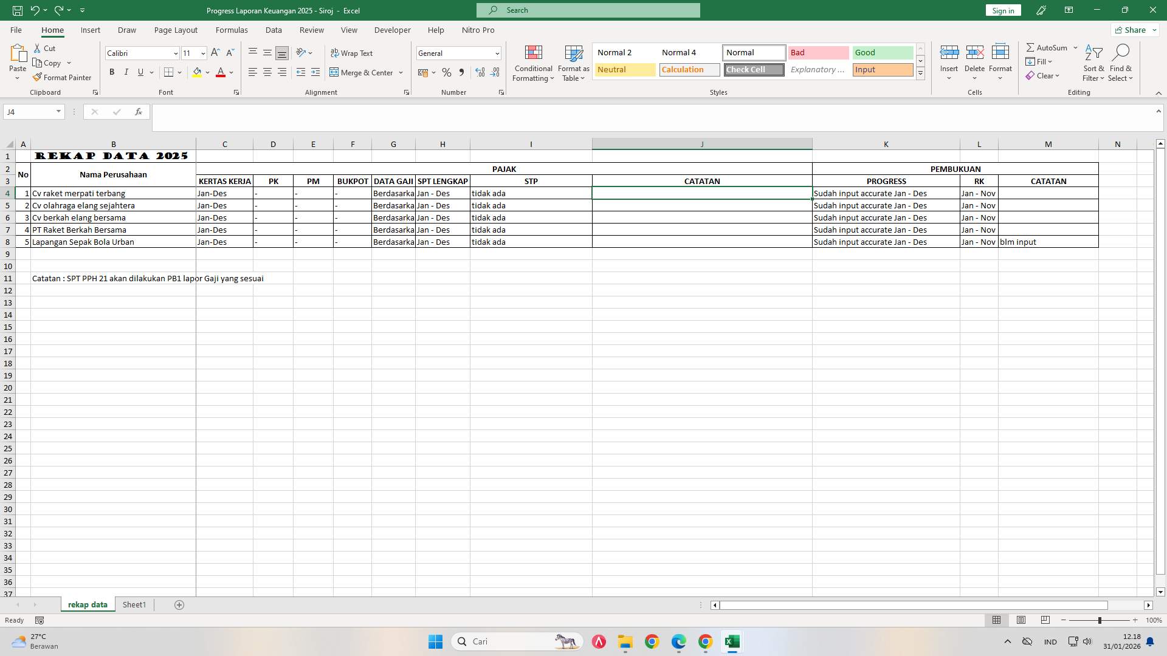
Task: Click the Format as Table icon
Action: point(573,53)
